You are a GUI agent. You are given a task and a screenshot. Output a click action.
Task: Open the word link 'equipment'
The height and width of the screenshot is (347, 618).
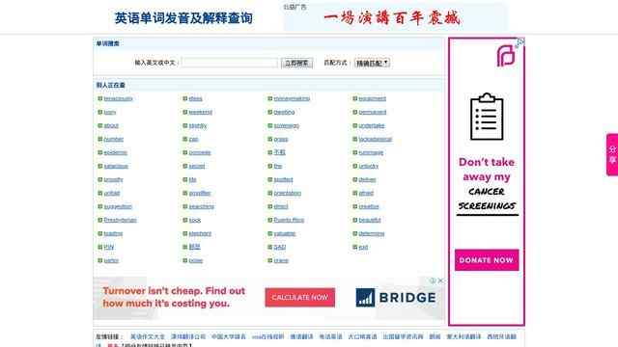coord(372,98)
